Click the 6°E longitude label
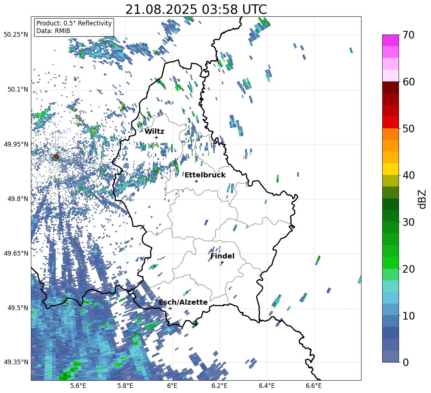431x393 pixels. pyautogui.click(x=172, y=386)
